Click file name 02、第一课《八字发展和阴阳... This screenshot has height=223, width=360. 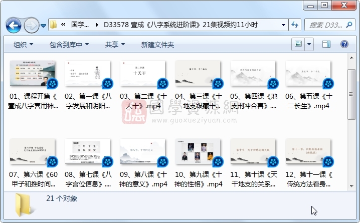pyautogui.click(x=88, y=101)
